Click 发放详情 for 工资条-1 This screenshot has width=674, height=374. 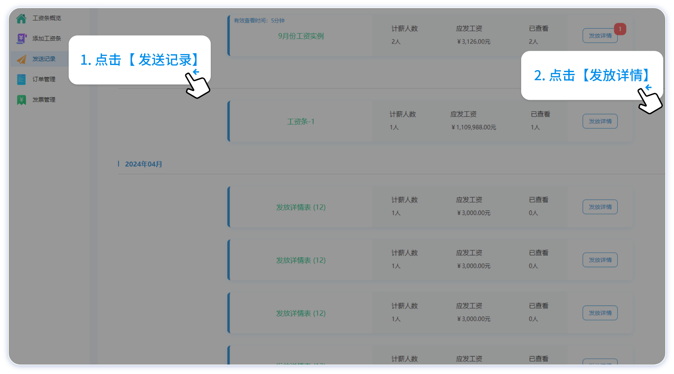coord(600,121)
